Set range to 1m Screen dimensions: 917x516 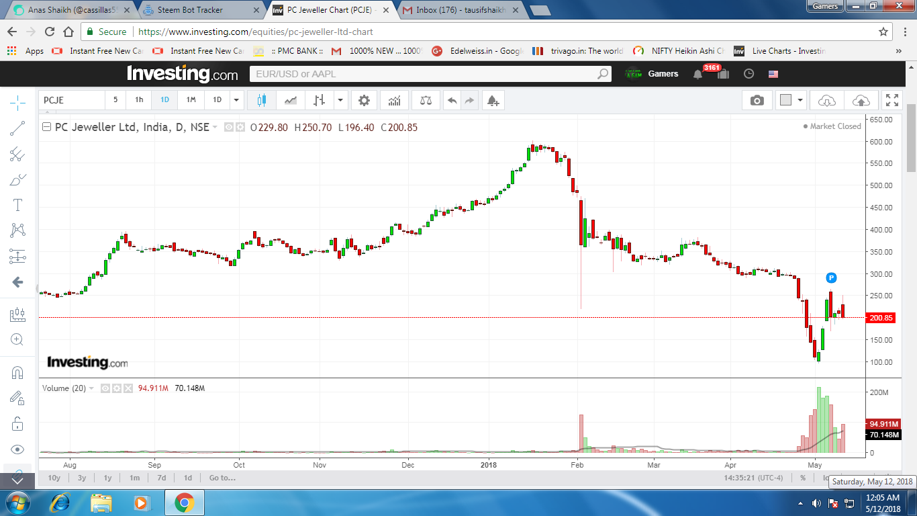pos(135,478)
